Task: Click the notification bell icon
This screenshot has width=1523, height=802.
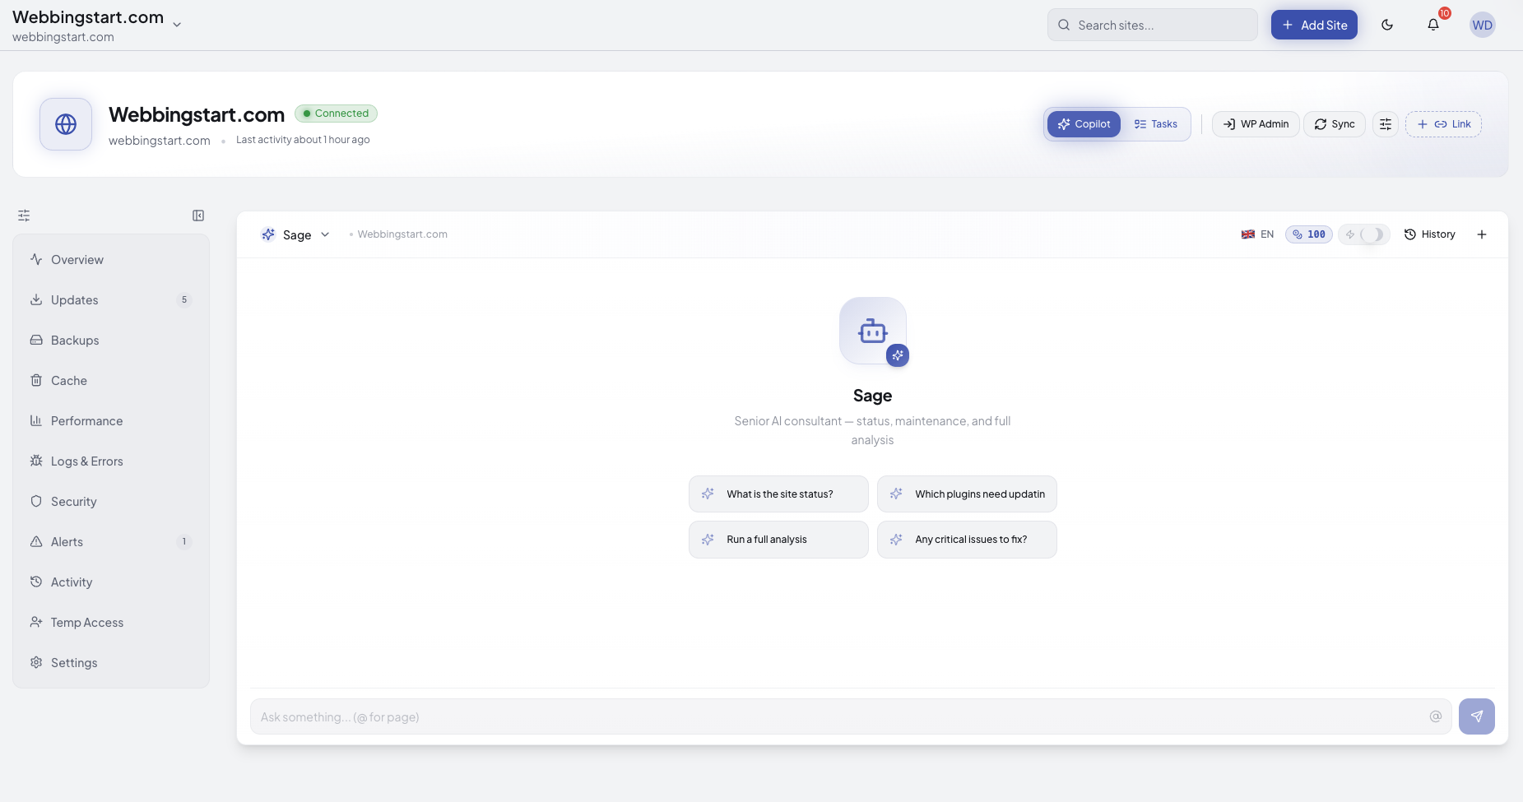Action: pyautogui.click(x=1433, y=25)
